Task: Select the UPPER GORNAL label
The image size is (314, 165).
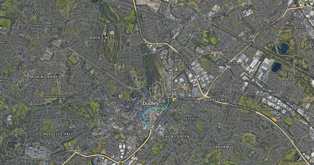Action: pos(43,26)
